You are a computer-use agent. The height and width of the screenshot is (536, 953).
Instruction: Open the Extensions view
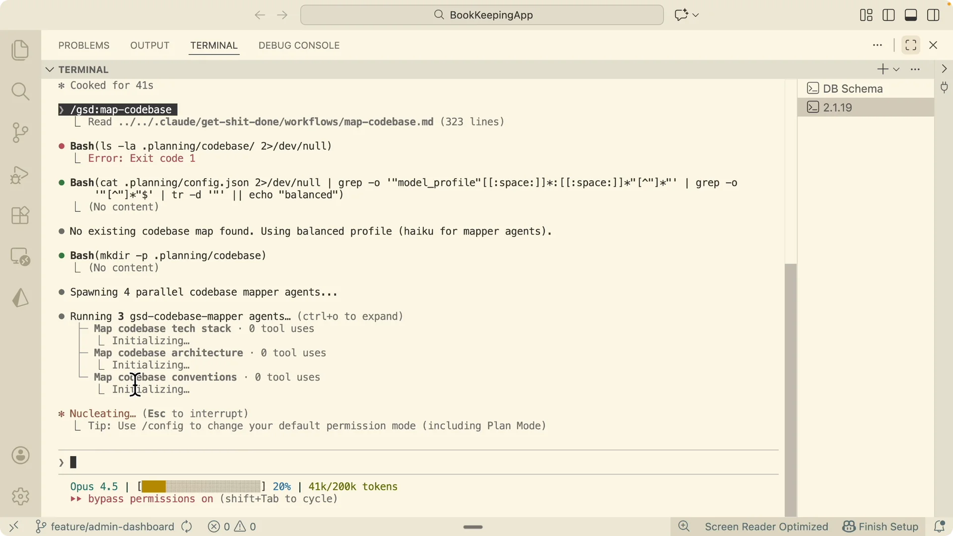coord(20,215)
